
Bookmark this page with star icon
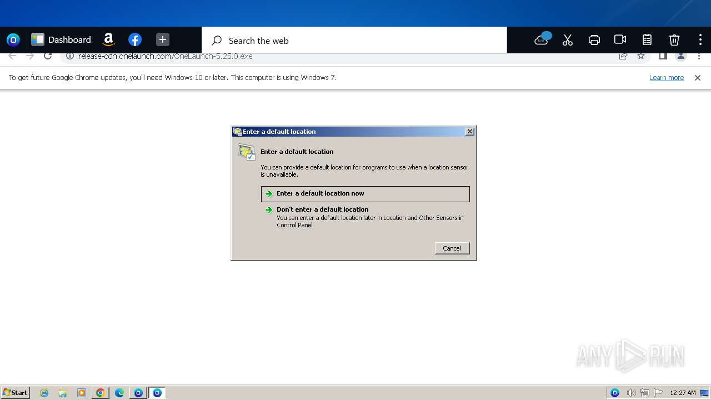[x=641, y=56]
